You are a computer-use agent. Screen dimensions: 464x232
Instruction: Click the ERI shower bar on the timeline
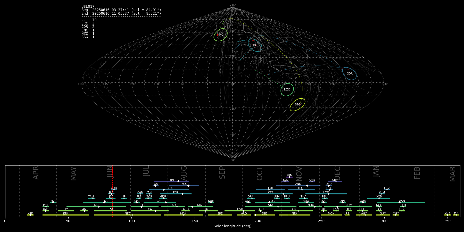pyautogui.click(x=171, y=181)
